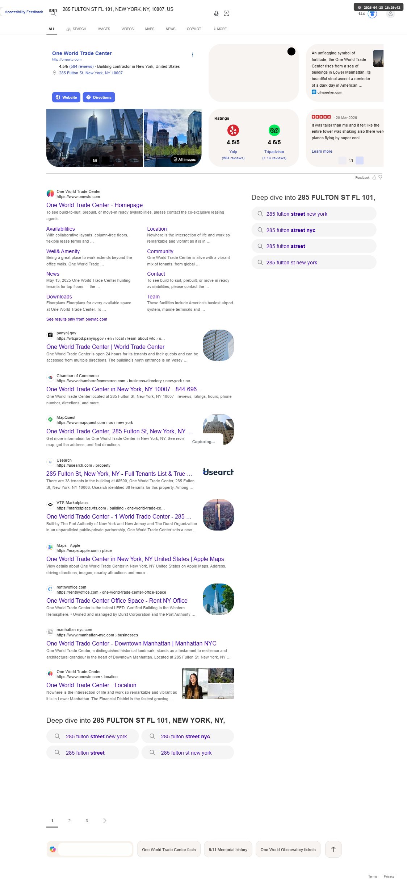Click the black dot on map card
Viewport: 407px width, 883px height.
(291, 51)
